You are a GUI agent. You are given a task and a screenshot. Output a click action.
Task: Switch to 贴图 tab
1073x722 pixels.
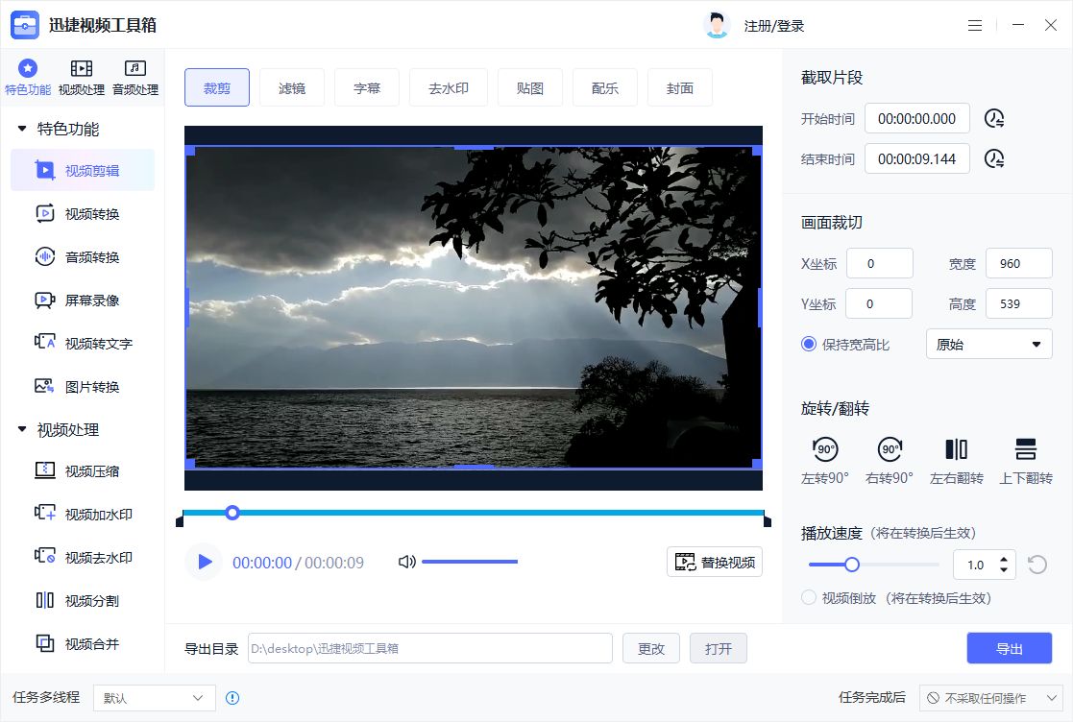(530, 87)
